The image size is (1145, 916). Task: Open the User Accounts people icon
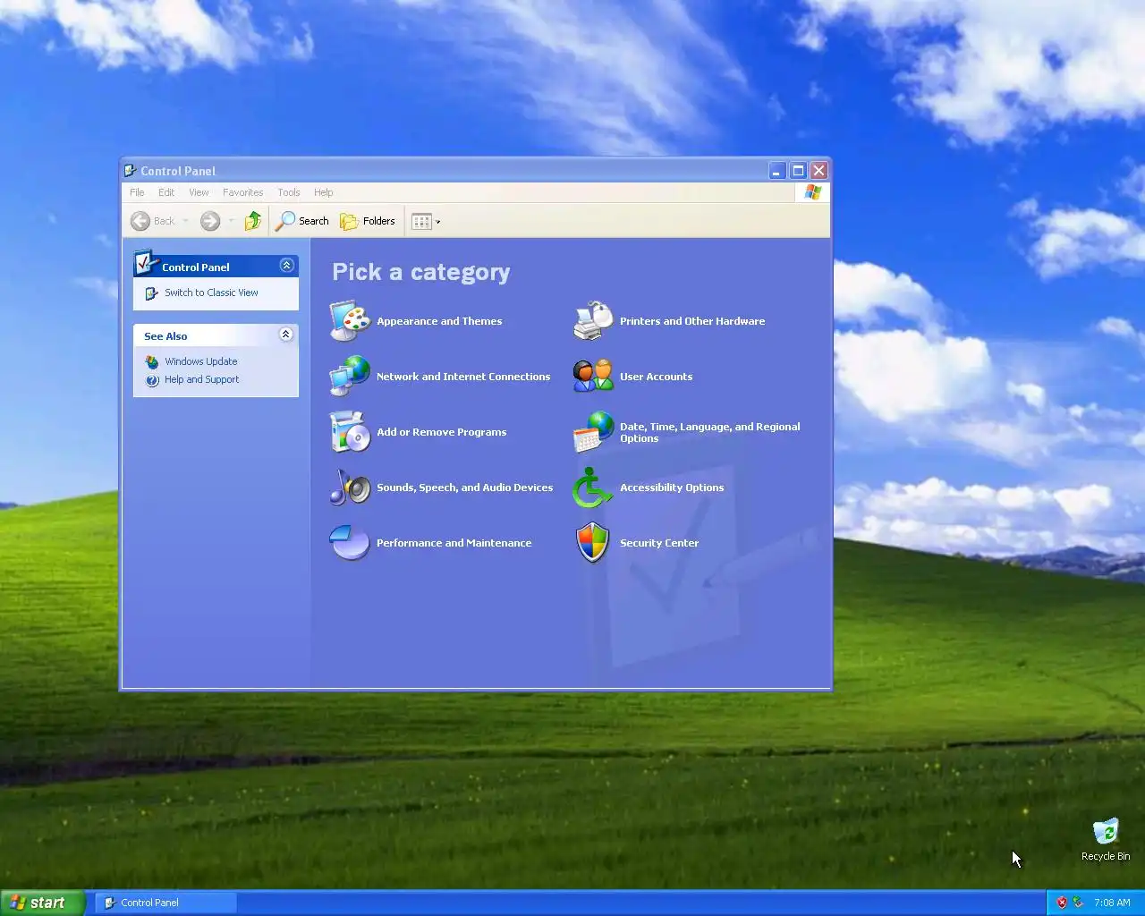click(x=593, y=377)
